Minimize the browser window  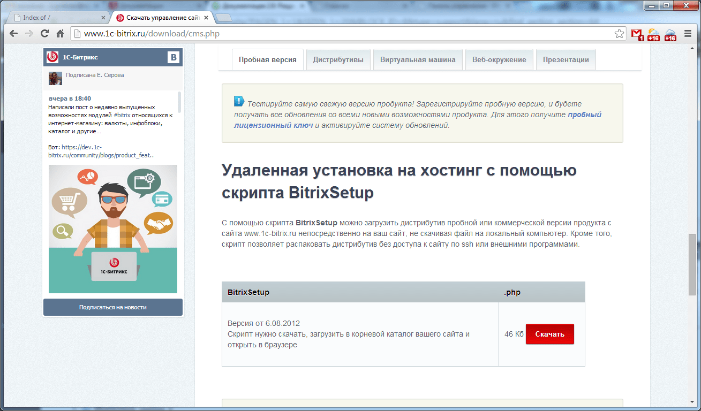(652, 5)
